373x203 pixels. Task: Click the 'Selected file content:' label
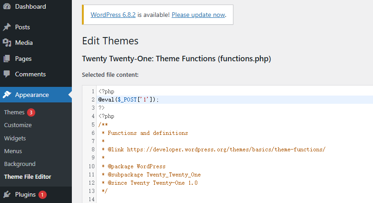pos(110,75)
